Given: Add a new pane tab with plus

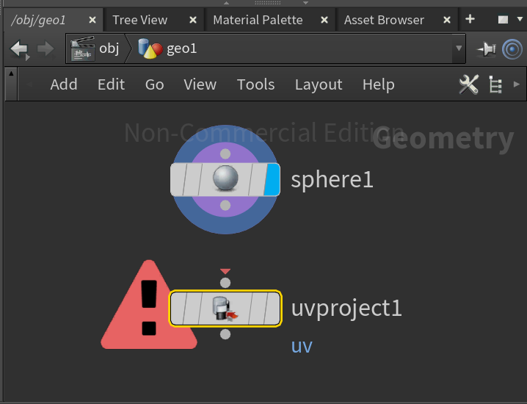Looking at the screenshot, I should click(x=470, y=19).
